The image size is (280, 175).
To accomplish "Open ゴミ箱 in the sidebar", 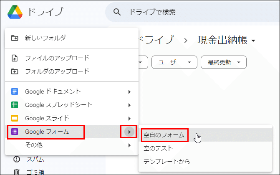I will (35, 172).
